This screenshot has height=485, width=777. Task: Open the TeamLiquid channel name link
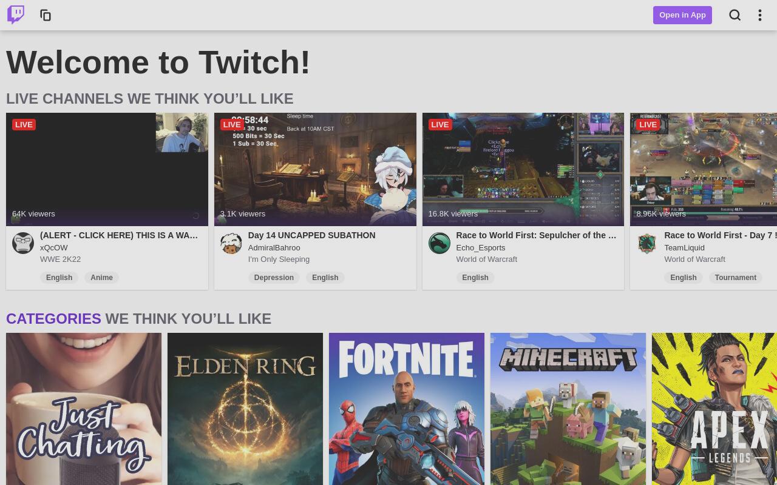pos(684,247)
